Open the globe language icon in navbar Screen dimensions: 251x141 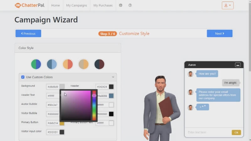[x=120, y=5]
